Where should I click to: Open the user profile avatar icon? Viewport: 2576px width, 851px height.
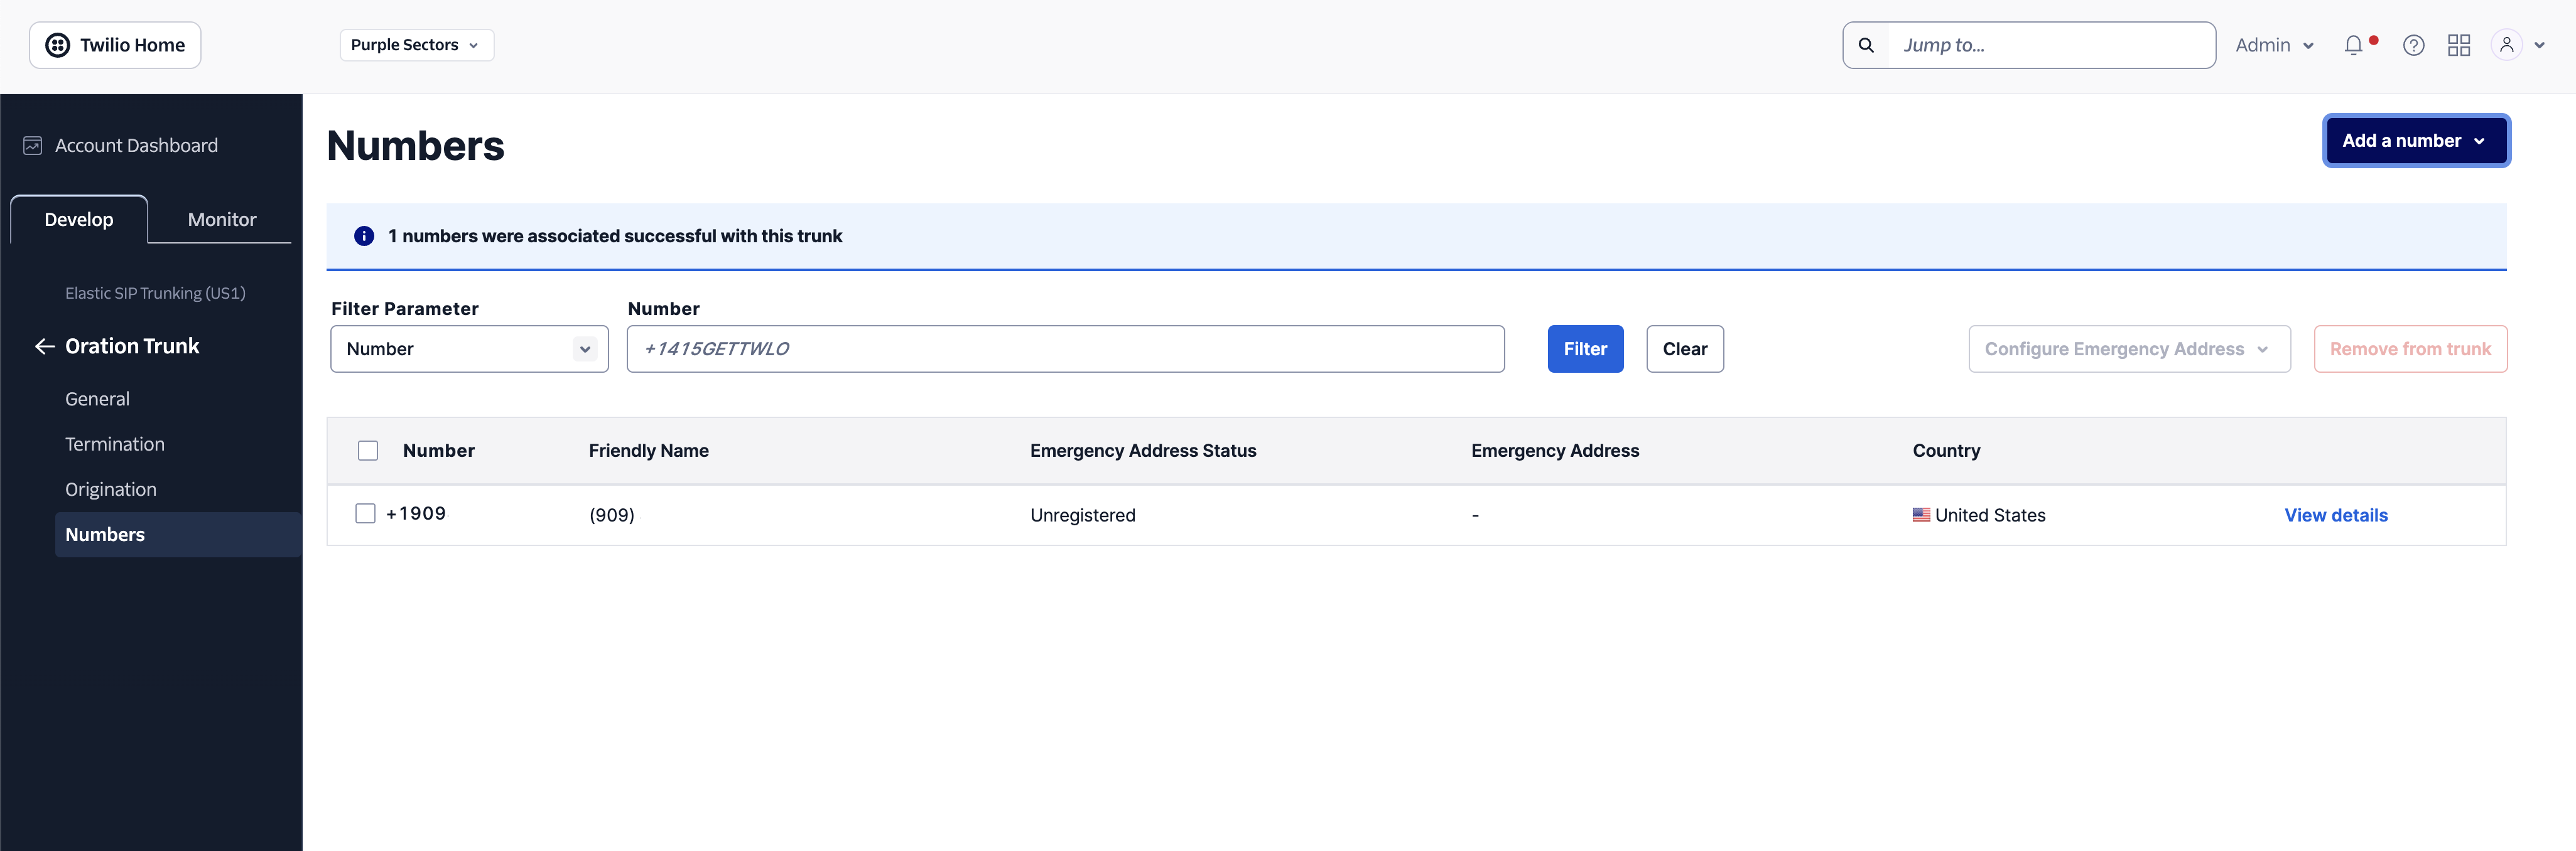pos(2506,45)
